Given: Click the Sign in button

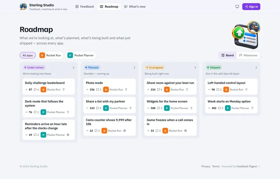Looking at the screenshot, I should (x=251, y=7).
